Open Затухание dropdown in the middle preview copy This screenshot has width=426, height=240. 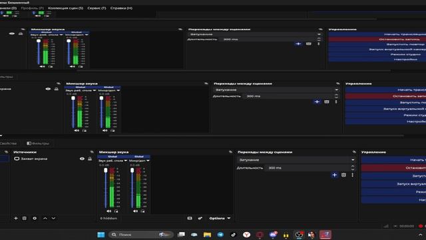coord(277,90)
